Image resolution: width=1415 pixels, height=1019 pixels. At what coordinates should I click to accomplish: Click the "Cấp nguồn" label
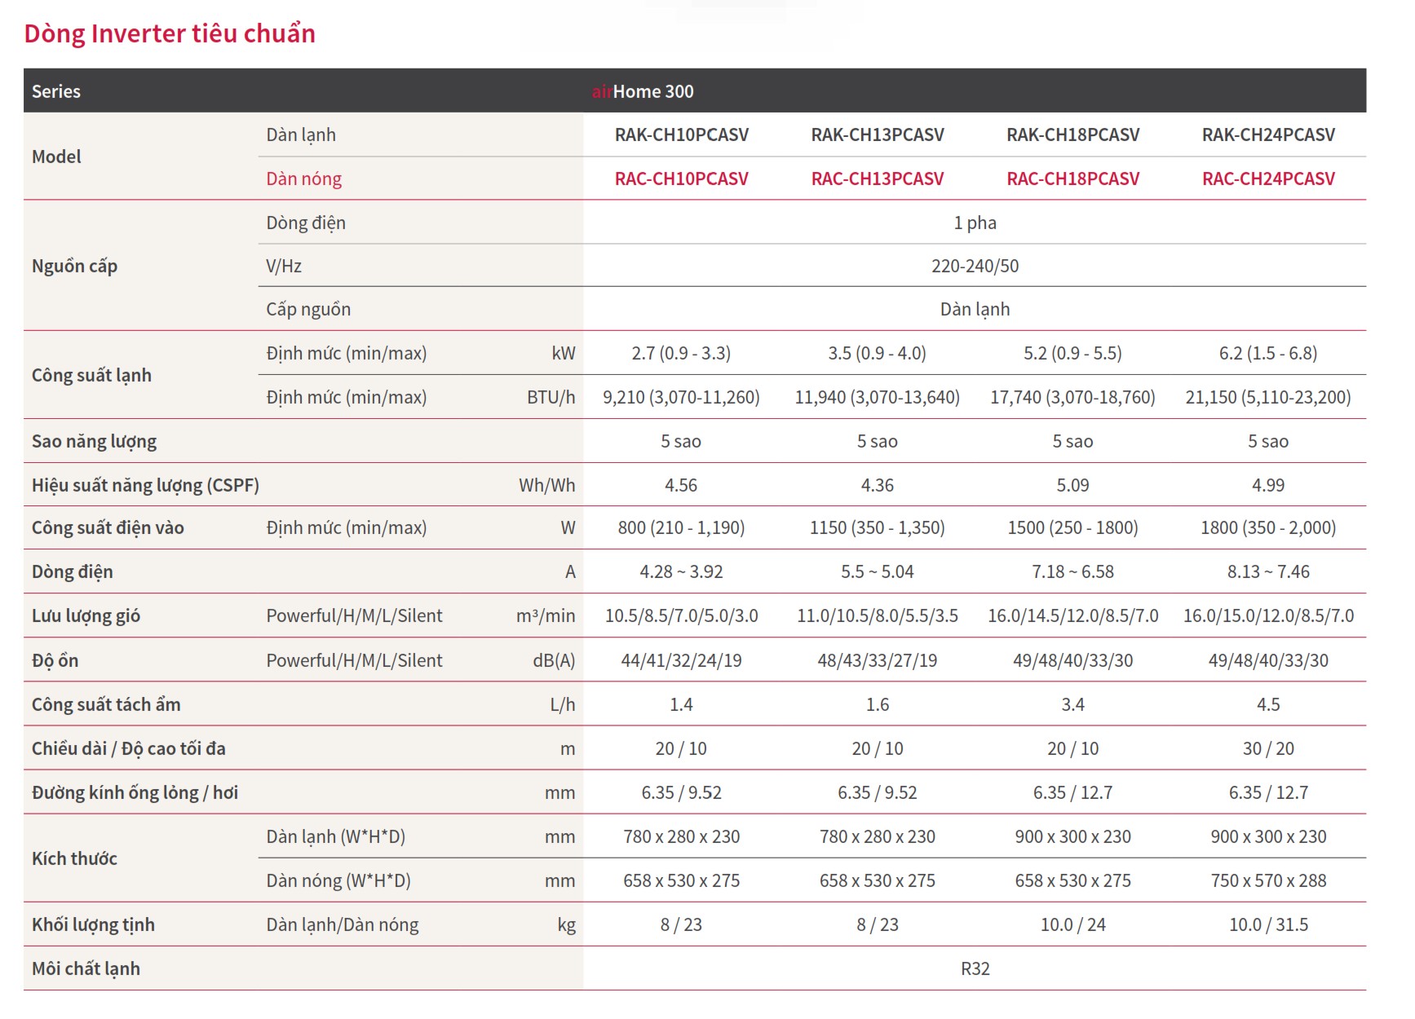[x=308, y=309]
